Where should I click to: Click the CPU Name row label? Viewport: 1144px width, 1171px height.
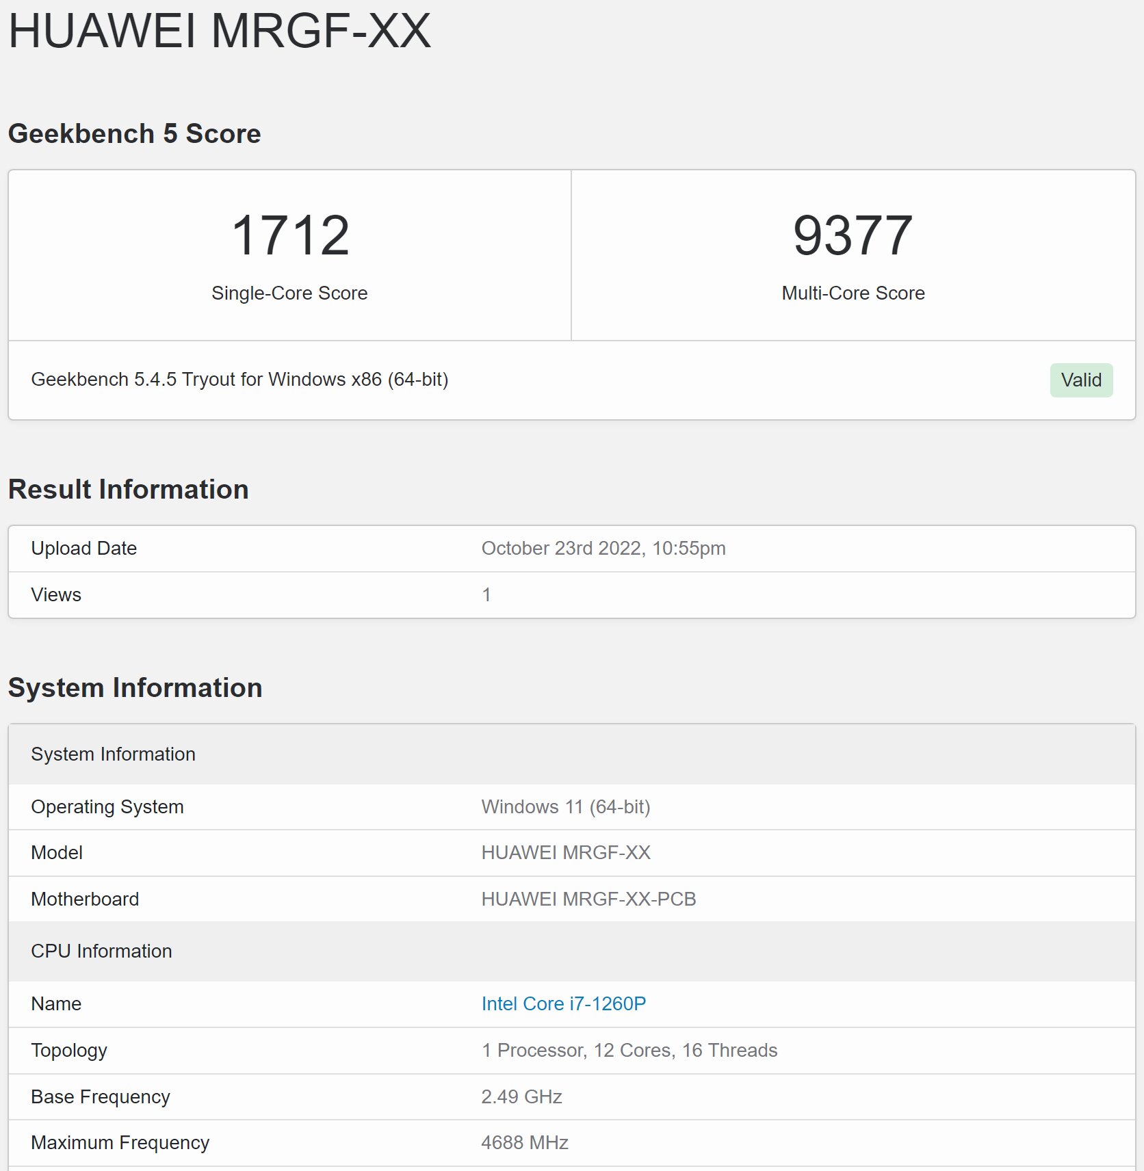56,1004
